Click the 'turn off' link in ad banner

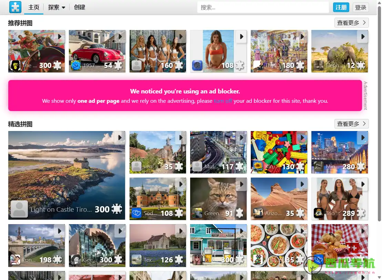click(223, 101)
